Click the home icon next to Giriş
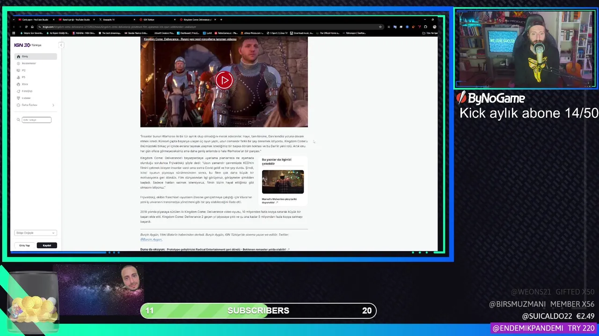 coord(18,56)
